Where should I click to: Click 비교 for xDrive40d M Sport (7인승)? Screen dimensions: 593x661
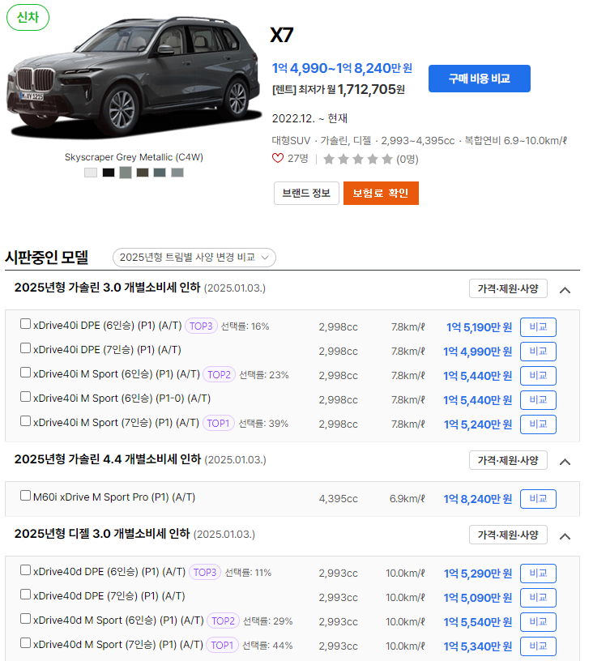(x=538, y=646)
